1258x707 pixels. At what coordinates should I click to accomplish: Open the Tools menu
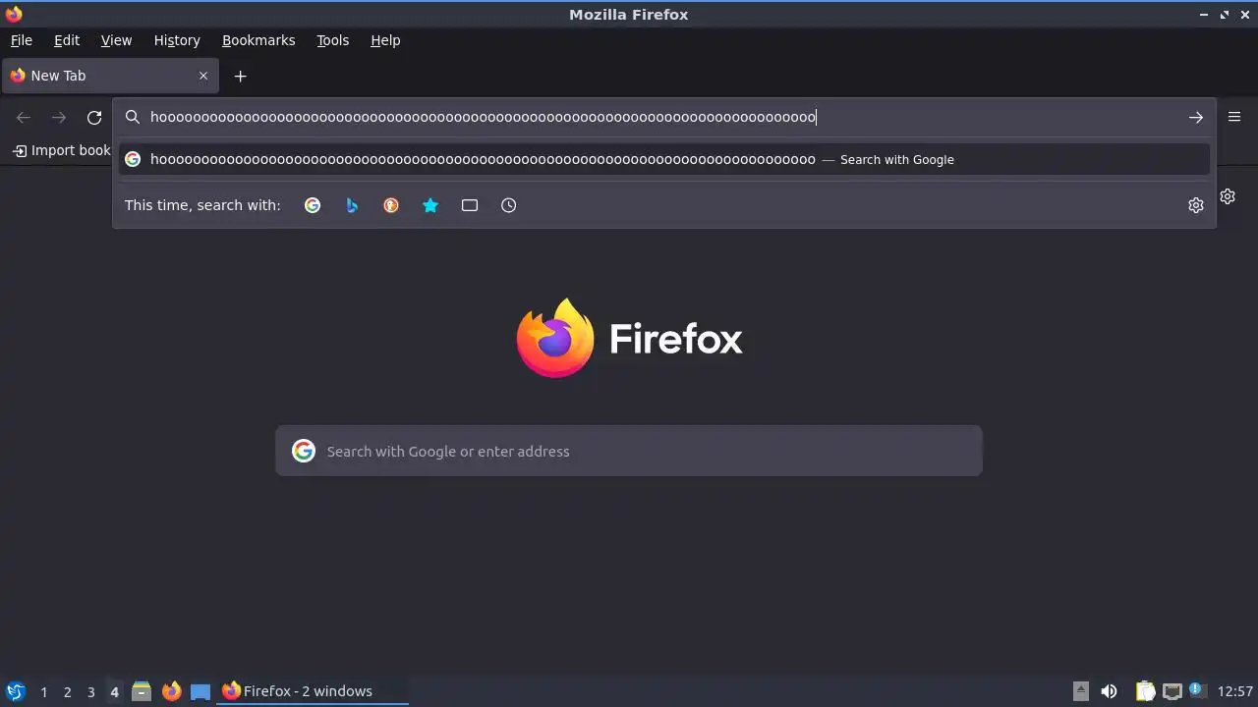coord(333,40)
